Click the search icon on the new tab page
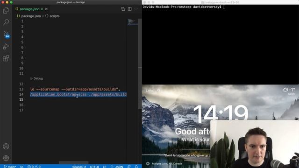The height and width of the screenshot is (168, 299). [159, 91]
